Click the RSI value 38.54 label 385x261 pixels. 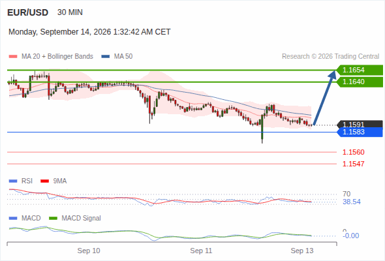[352, 202]
